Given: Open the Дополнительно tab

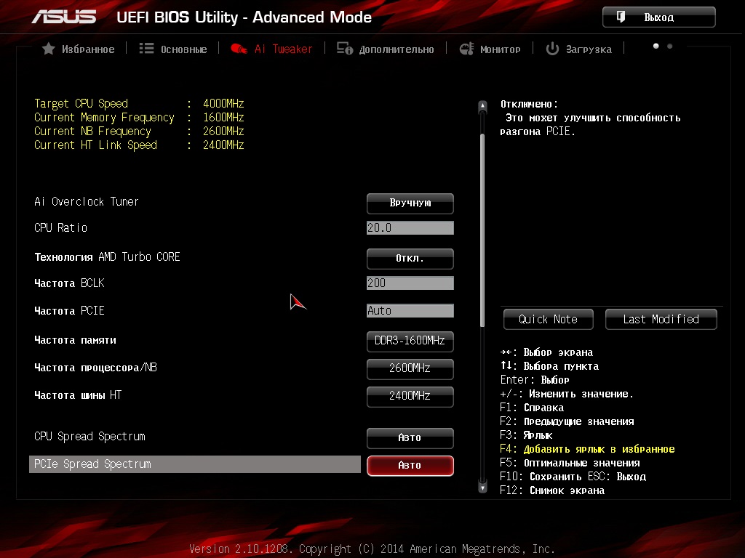Looking at the screenshot, I should [x=386, y=49].
